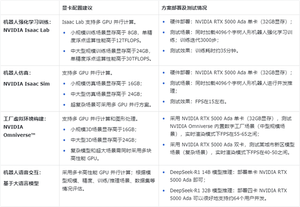Select the row label 机器人仿真:
This screenshot has height=207, width=300.
[x=17, y=73]
